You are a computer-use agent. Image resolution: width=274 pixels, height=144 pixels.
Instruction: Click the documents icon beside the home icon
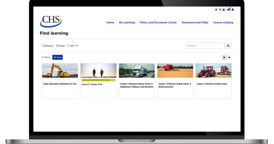pyautogui.click(x=220, y=9)
